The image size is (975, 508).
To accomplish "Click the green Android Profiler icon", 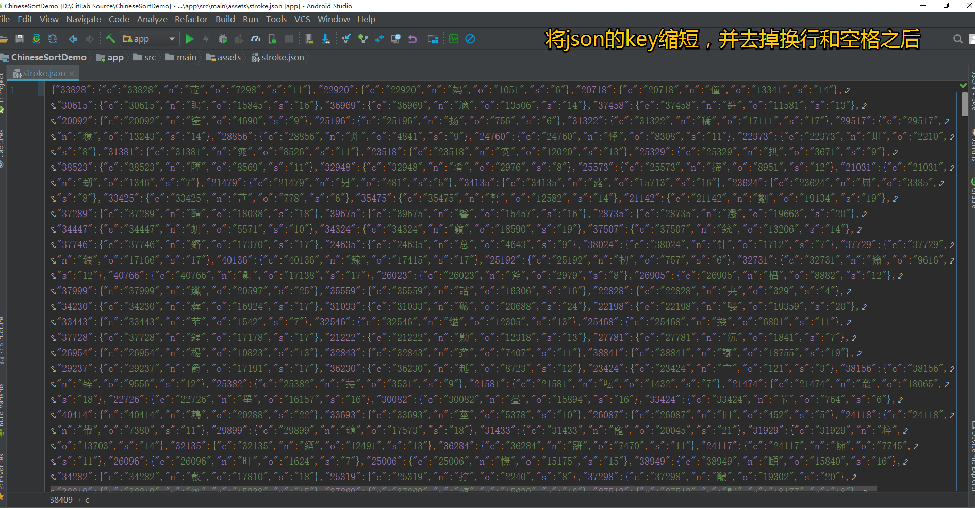I will pos(454,39).
